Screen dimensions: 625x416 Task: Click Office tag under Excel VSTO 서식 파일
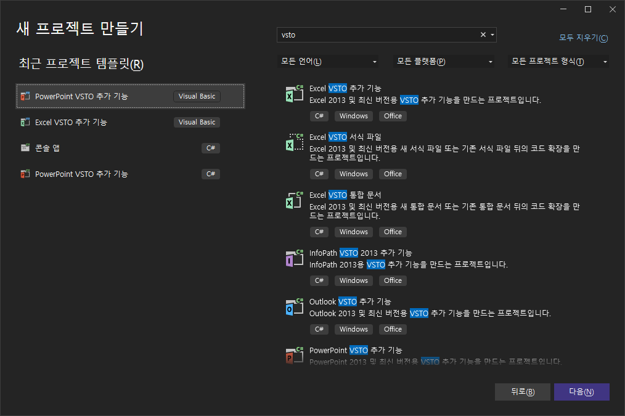[x=393, y=174]
